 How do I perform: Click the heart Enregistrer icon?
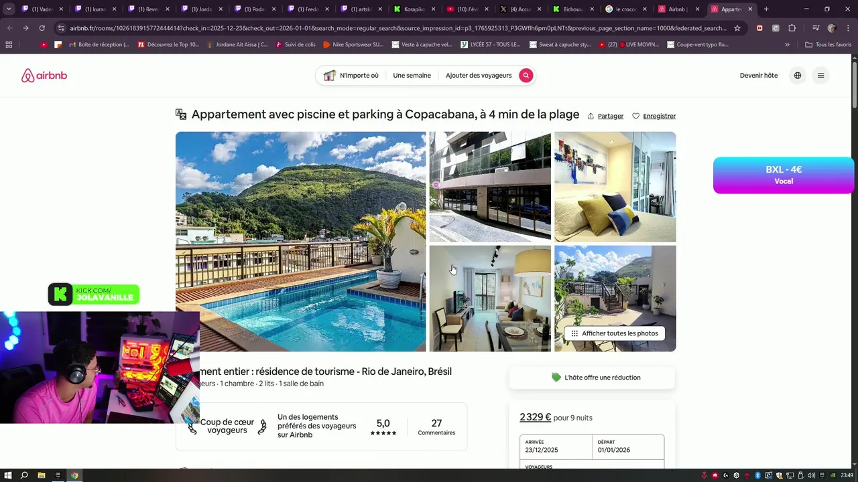(x=636, y=116)
